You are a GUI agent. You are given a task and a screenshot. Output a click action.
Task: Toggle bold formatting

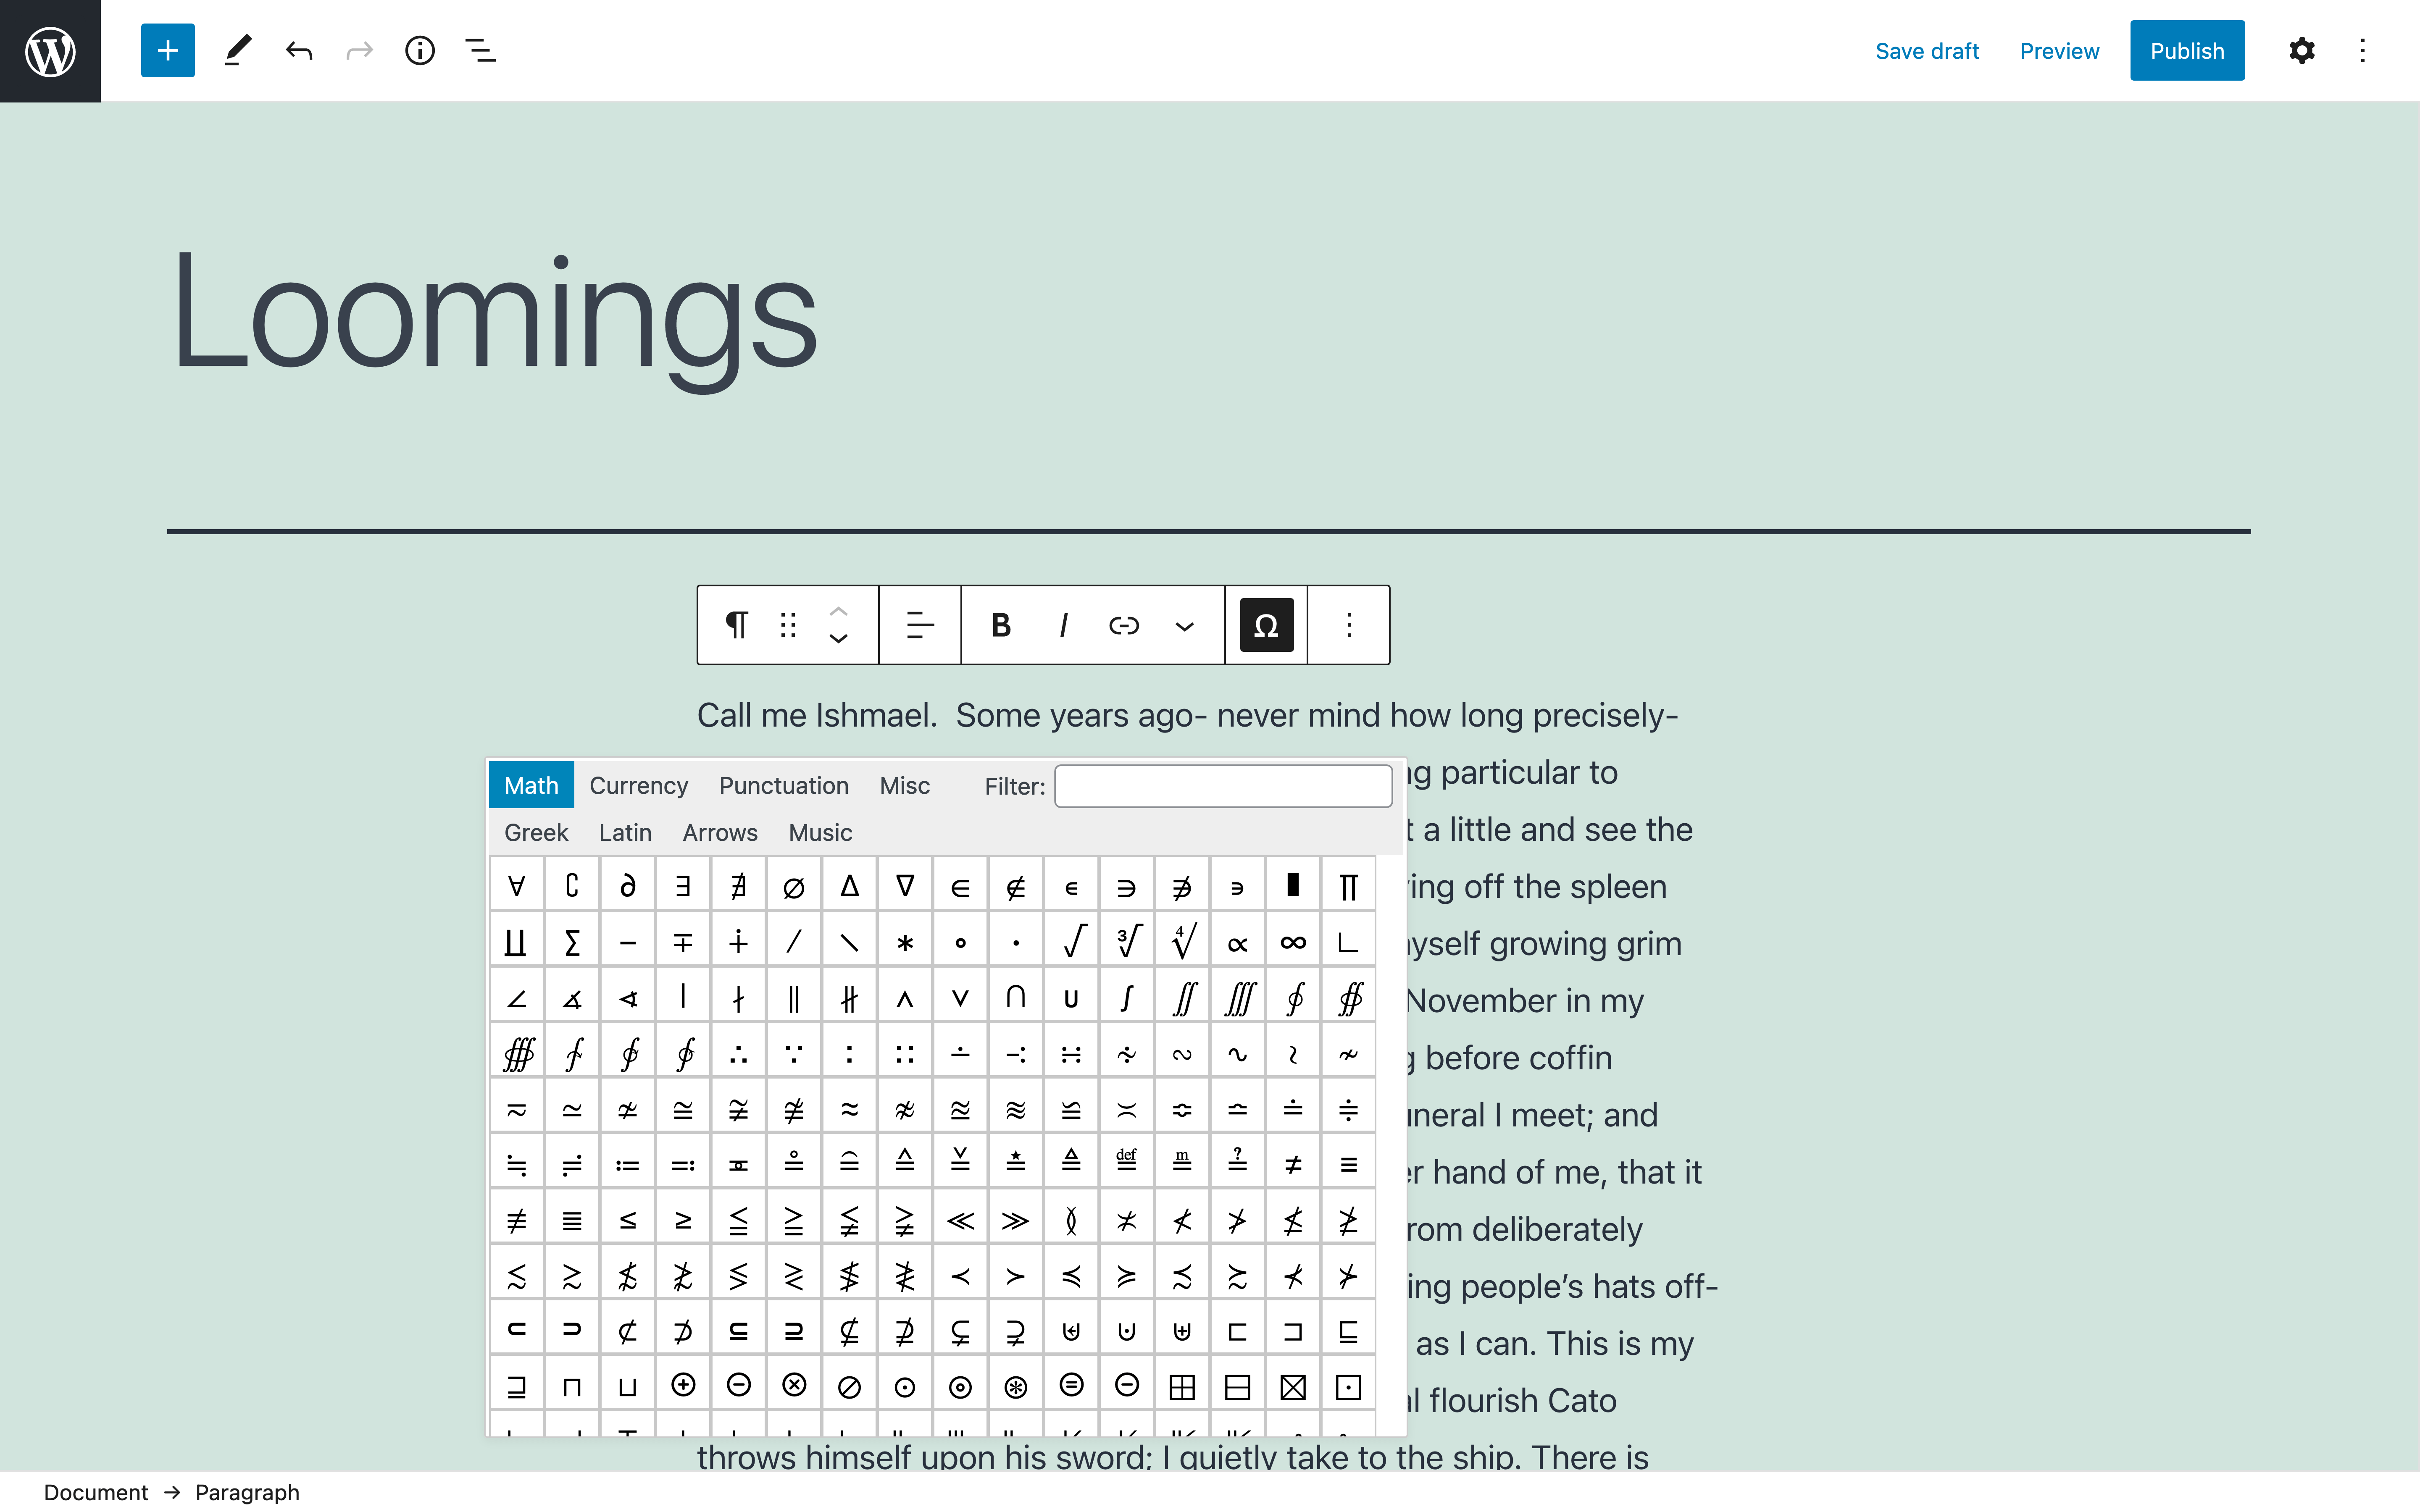point(1000,625)
